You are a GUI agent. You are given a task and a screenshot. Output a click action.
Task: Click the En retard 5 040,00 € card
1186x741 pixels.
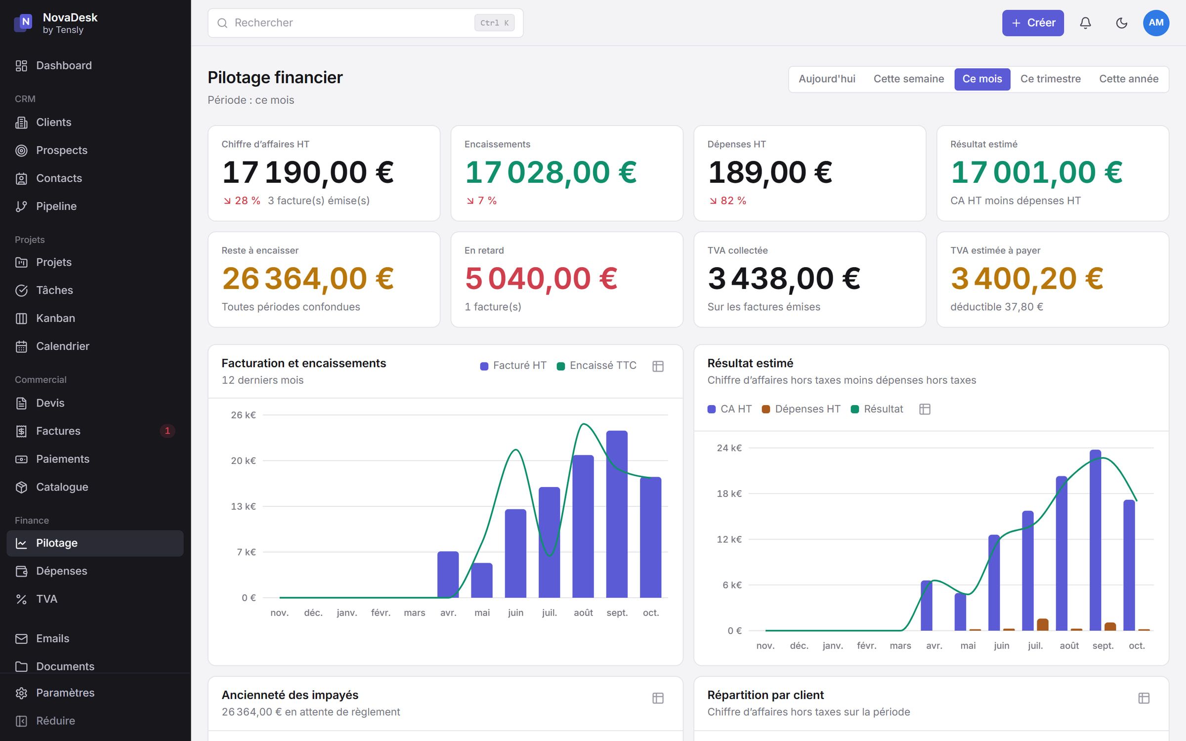click(x=567, y=280)
